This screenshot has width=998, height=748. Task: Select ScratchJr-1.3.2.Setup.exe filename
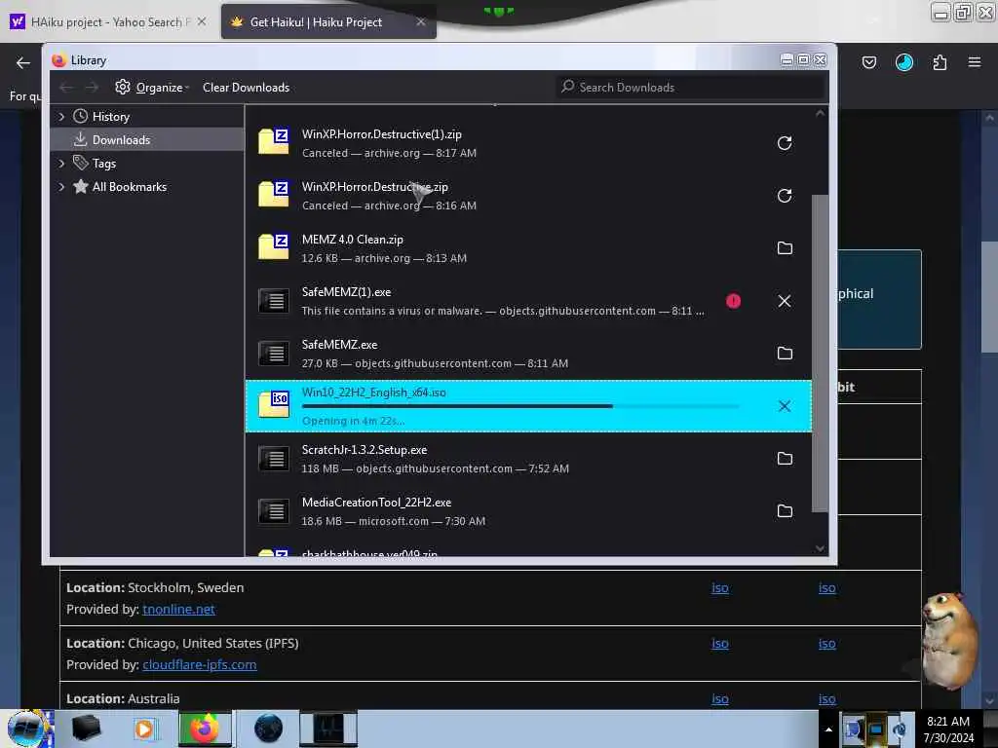pyautogui.click(x=365, y=450)
